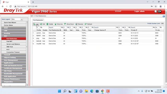Click the Change Source IP search field
Viewport: 167px width, 94px height.
click(105, 27)
